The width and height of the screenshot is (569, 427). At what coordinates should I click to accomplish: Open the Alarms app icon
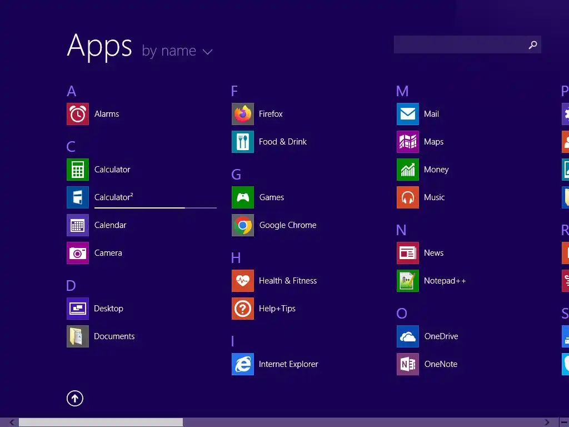(x=78, y=114)
